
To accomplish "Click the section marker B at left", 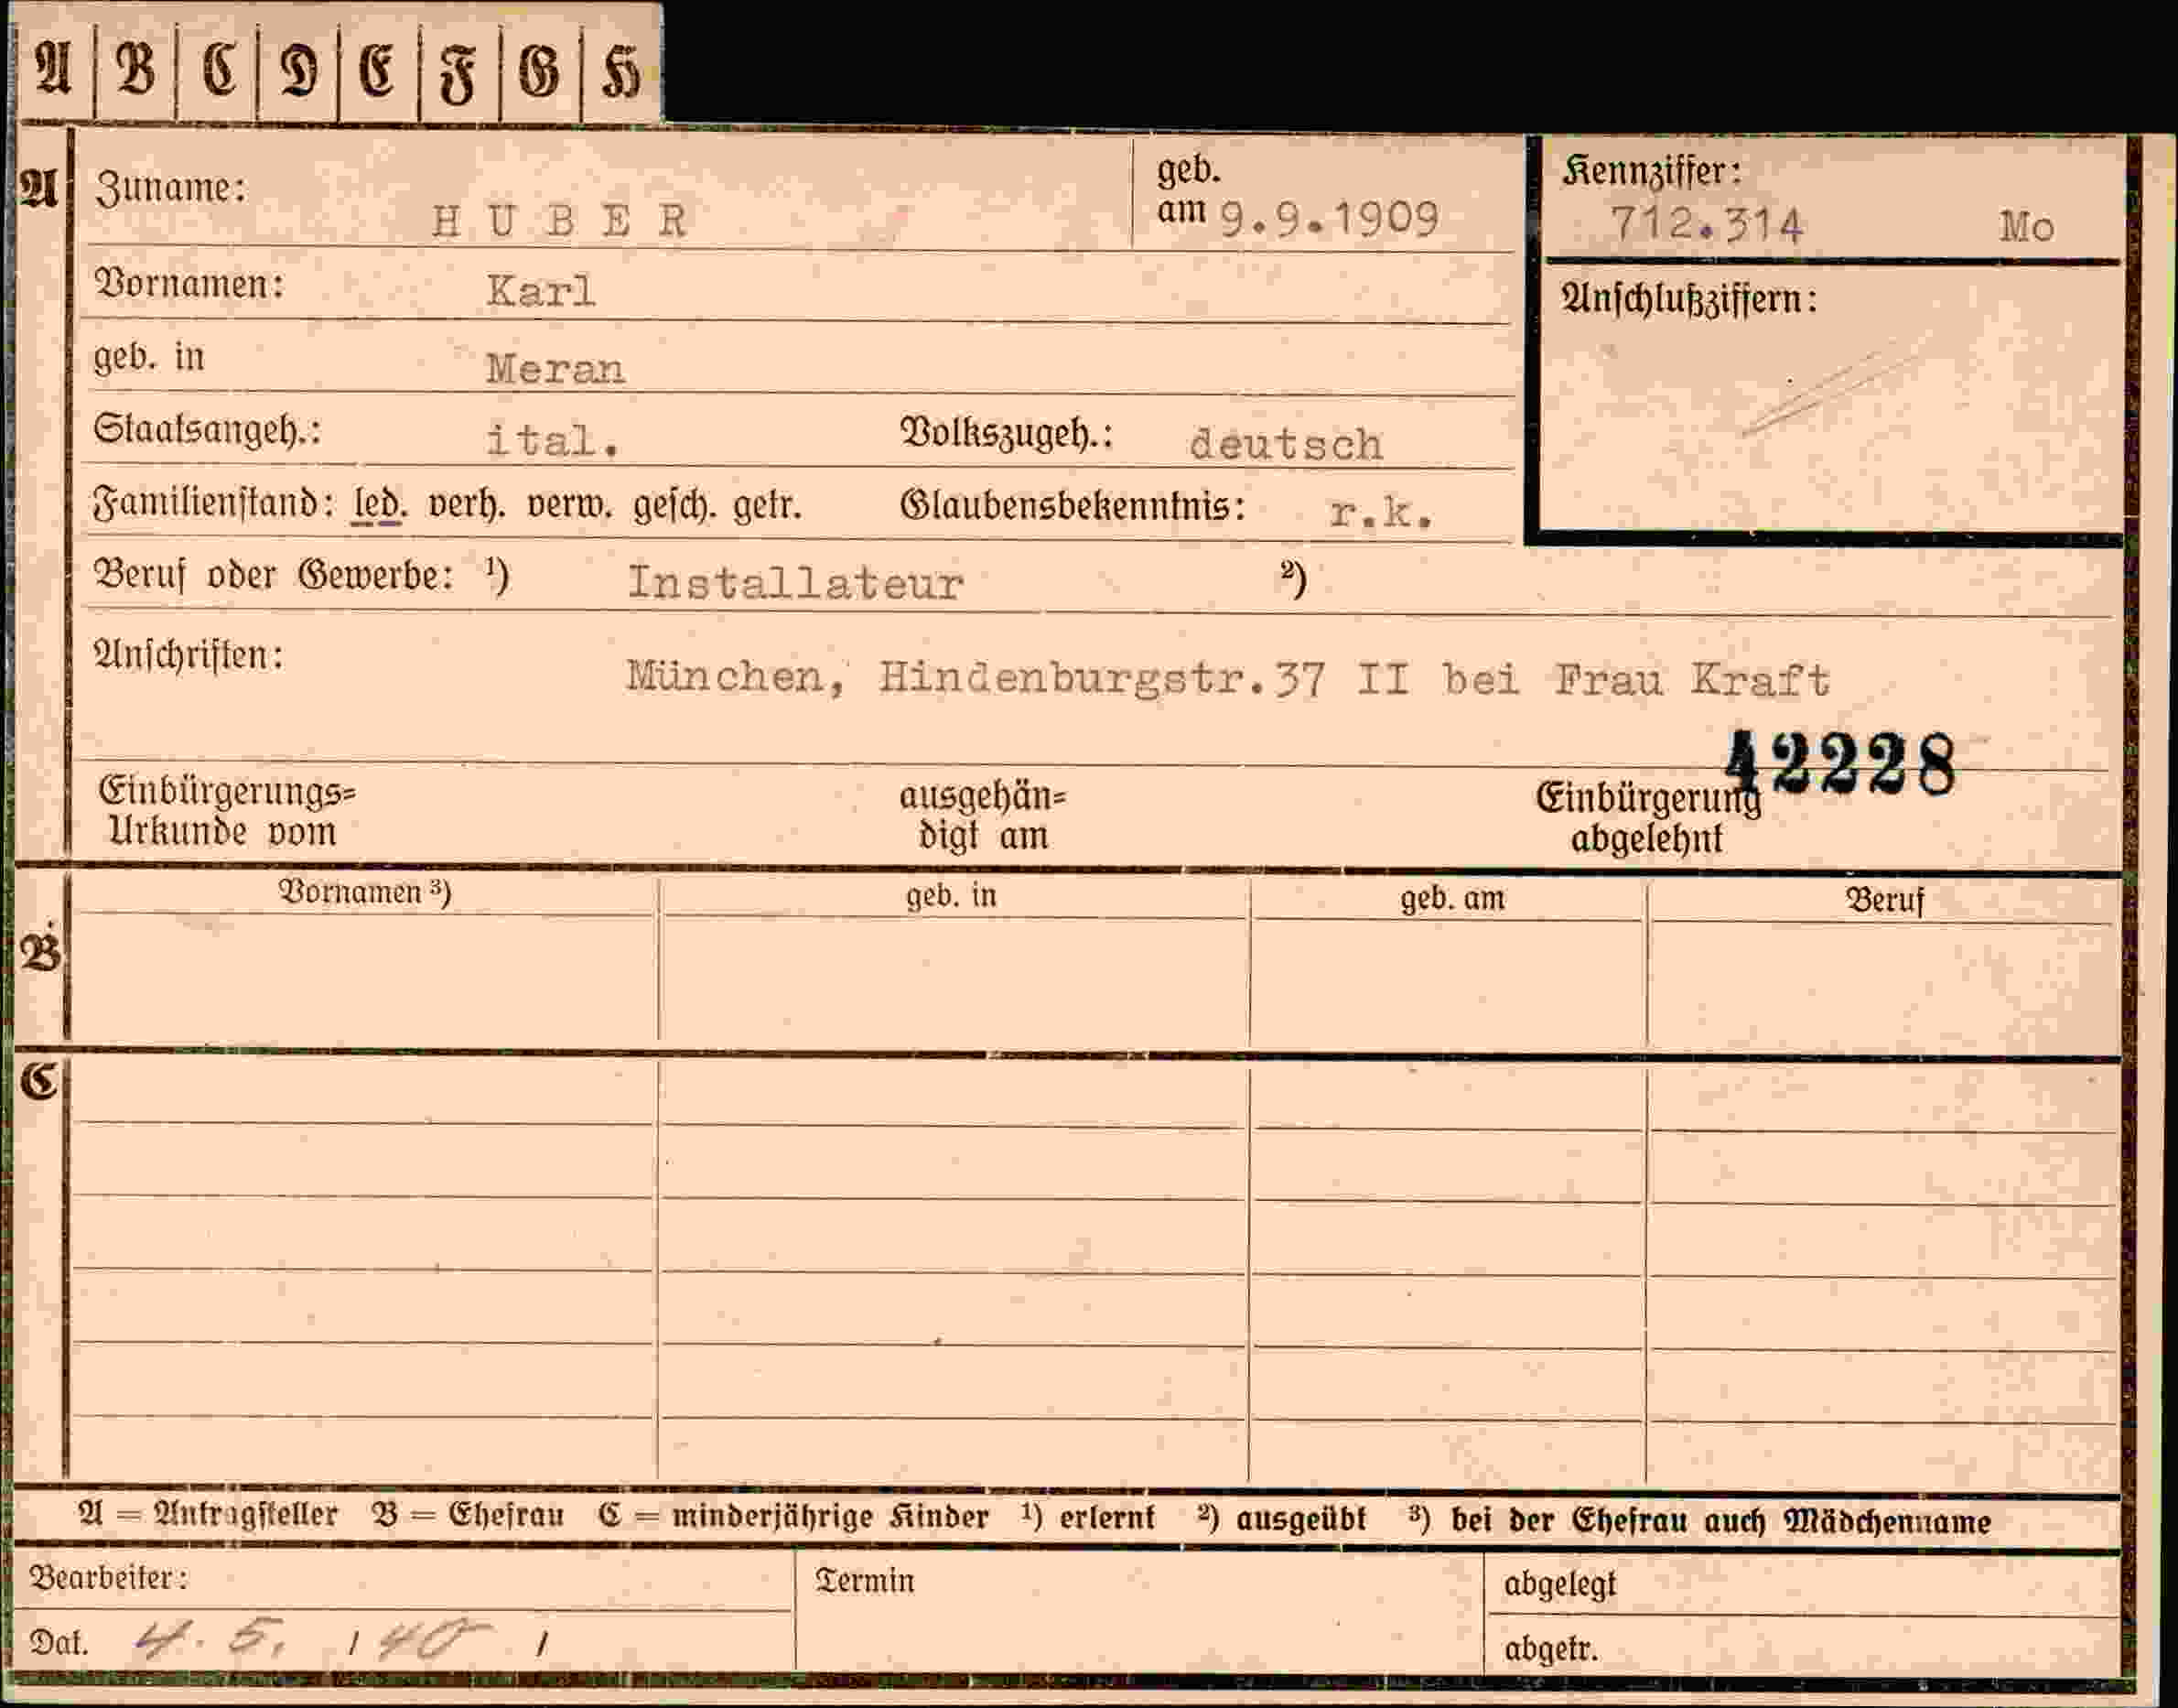I will pos(41,952).
